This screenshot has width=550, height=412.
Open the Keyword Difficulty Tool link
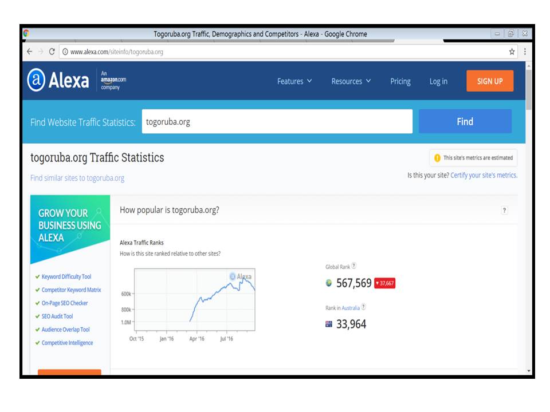pos(66,277)
